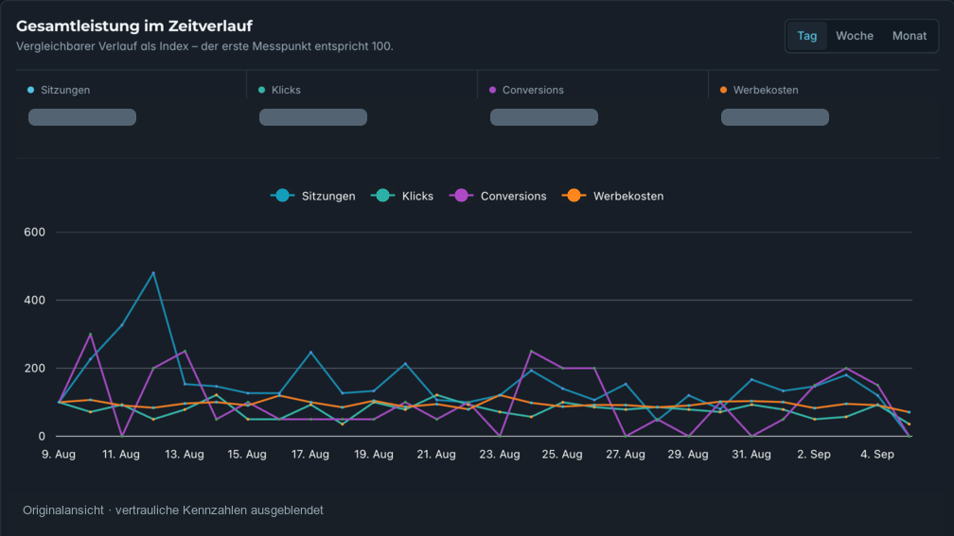Click the '4. Sep' x-axis label
954x536 pixels.
coord(877,454)
